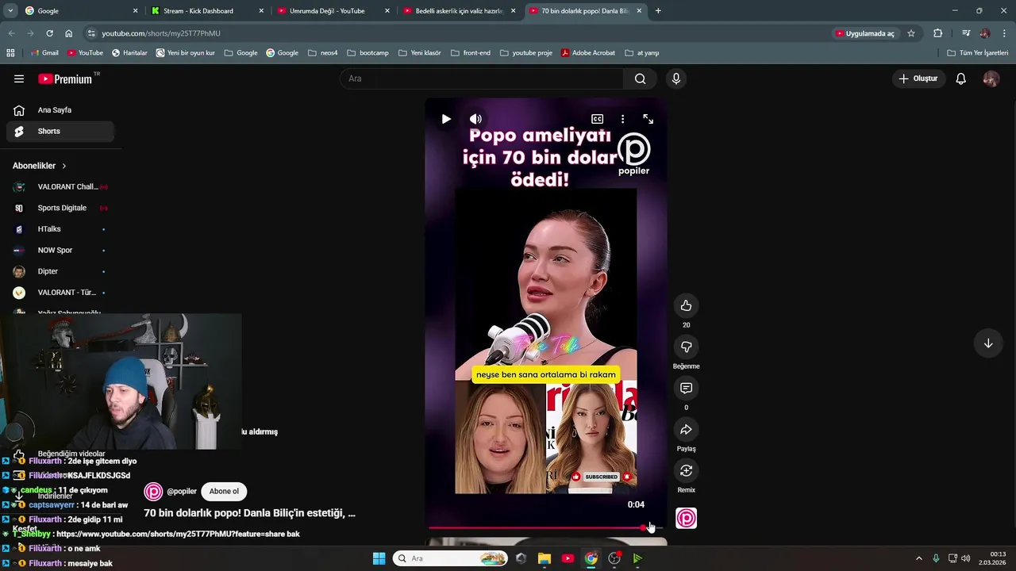Switch to Stream - Kick Dashboard tab
Viewport: 1016px width, 571px height.
click(x=207, y=11)
